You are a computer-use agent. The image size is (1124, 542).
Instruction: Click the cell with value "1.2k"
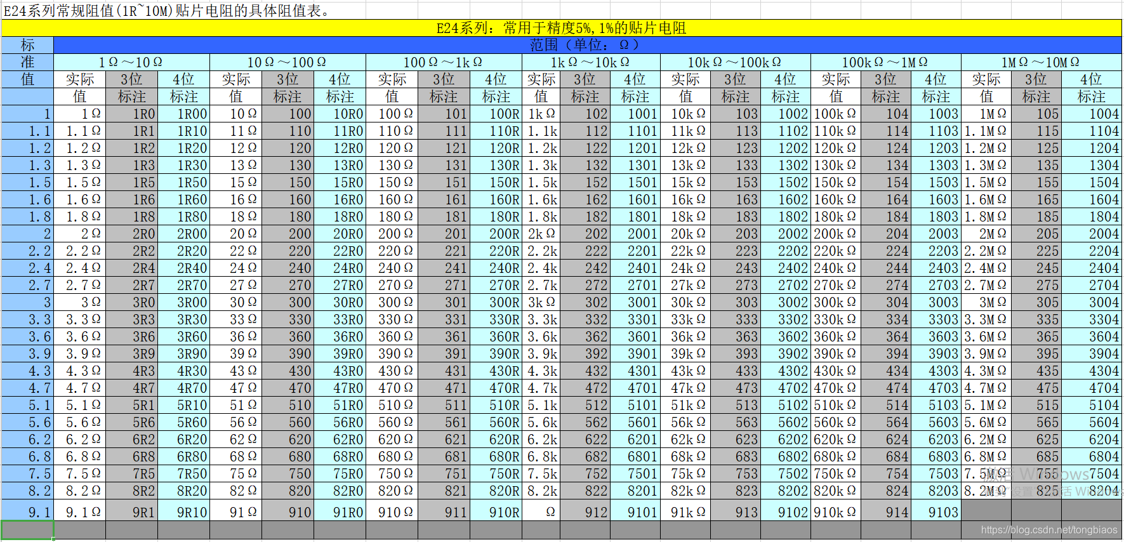[541, 148]
